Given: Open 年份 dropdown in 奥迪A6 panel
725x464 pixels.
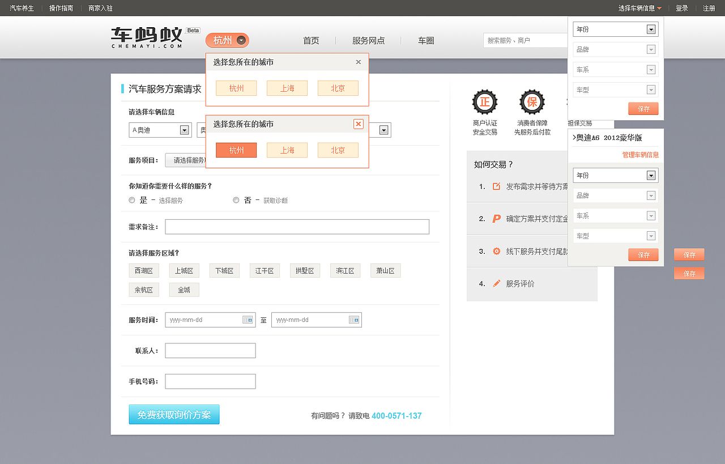Looking at the screenshot, I should 616,175.
